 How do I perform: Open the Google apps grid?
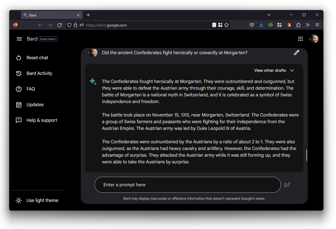300,39
